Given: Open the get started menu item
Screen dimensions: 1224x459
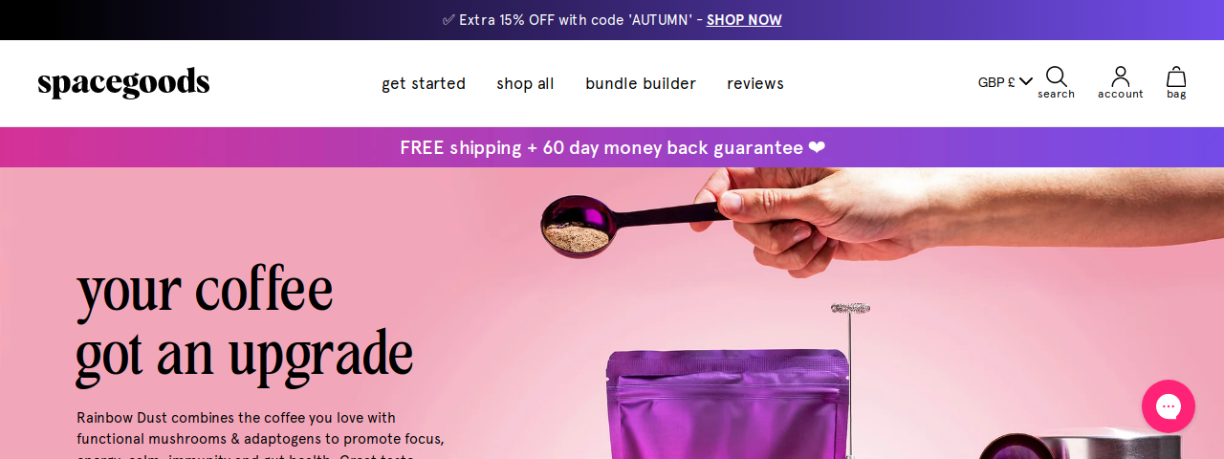Looking at the screenshot, I should [424, 83].
